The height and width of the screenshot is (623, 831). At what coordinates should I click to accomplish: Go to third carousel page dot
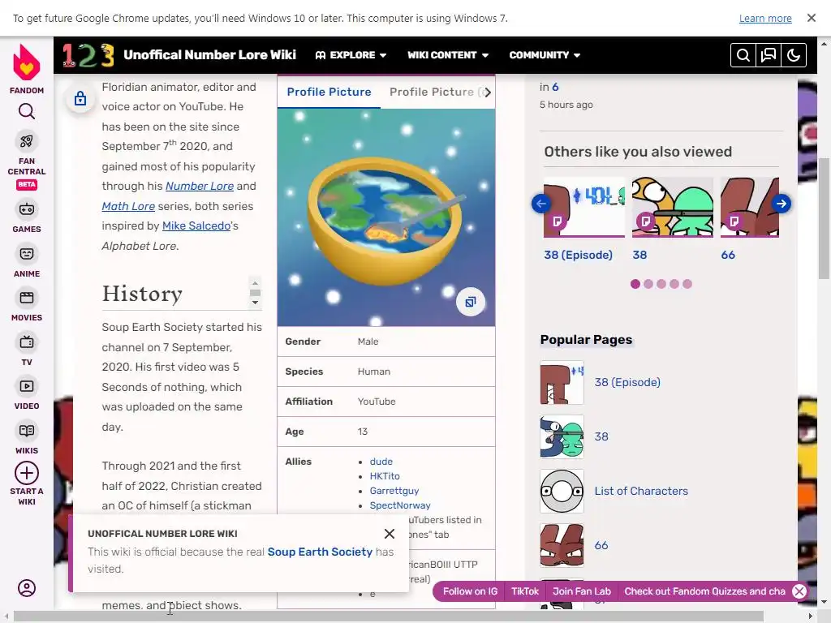click(x=661, y=284)
